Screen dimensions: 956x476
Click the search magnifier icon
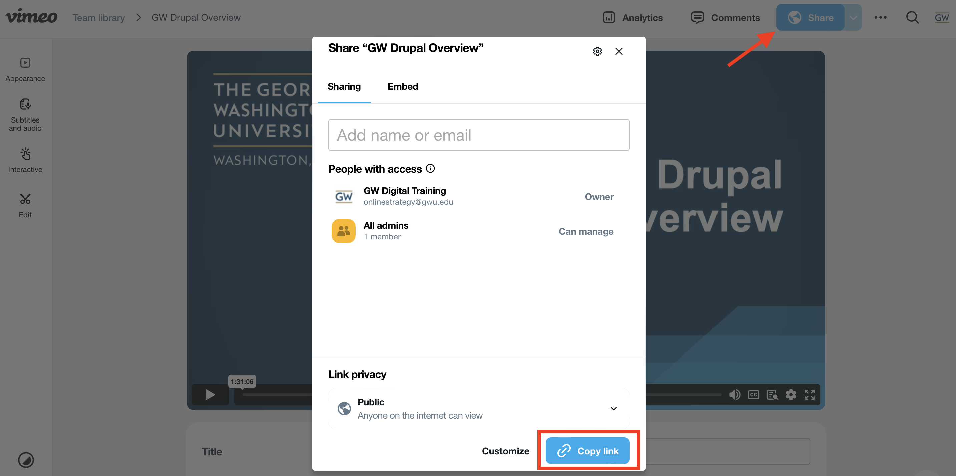(912, 17)
